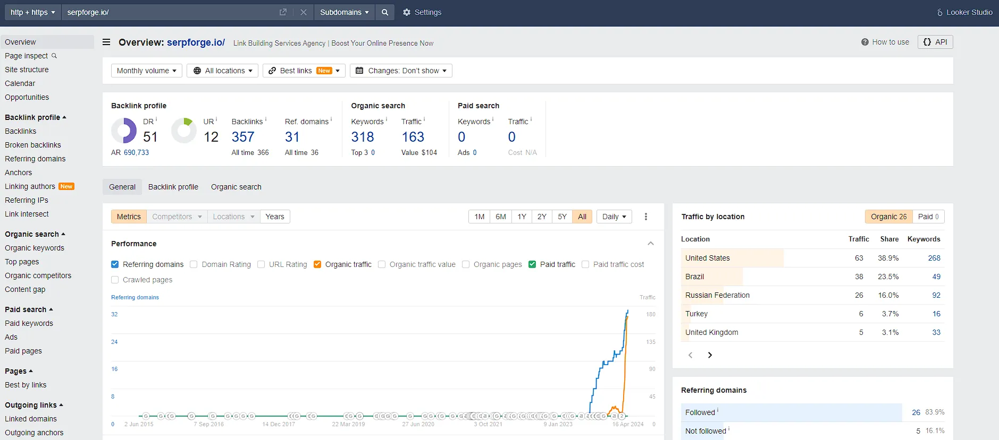
Task: Enable Paid traffic cost checkbox
Action: 585,264
